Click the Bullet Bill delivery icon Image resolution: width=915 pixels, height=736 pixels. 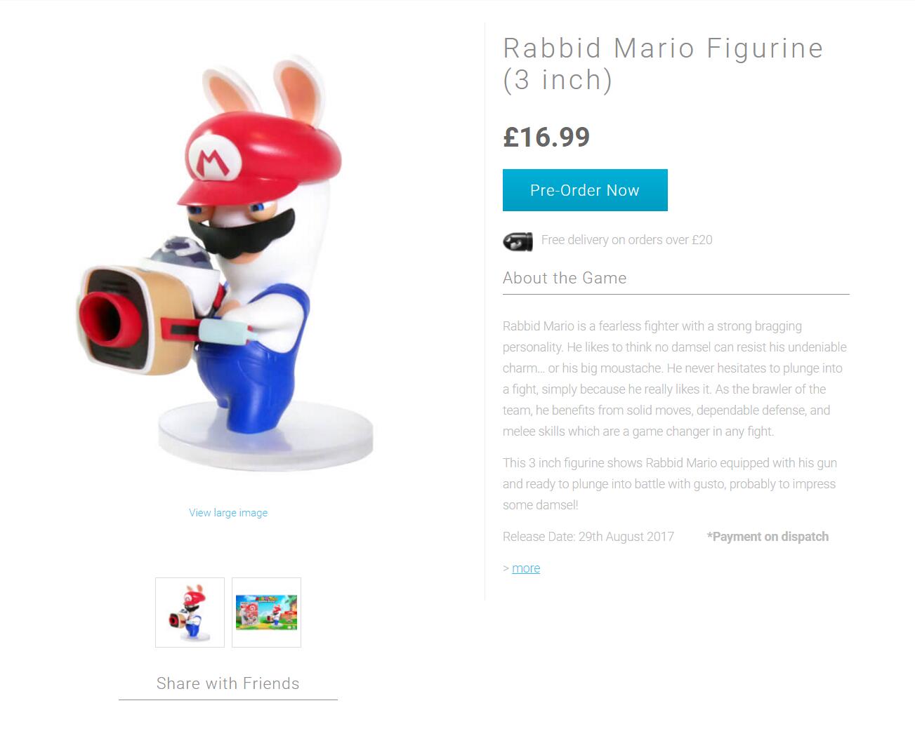[x=518, y=241]
